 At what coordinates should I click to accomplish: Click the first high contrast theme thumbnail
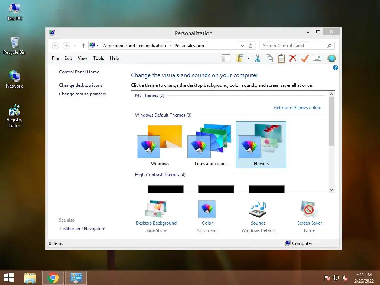tap(166, 189)
